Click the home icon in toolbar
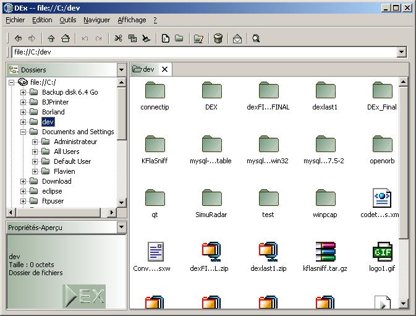 [65, 38]
